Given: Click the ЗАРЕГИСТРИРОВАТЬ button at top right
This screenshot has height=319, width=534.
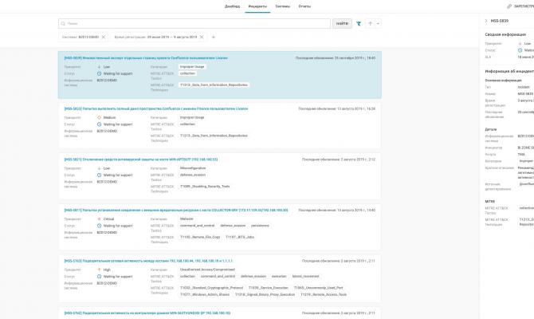Looking at the screenshot, I should click(524, 6).
